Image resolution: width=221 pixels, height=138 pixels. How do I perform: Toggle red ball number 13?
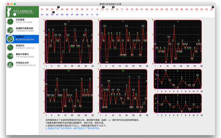click(102, 9)
